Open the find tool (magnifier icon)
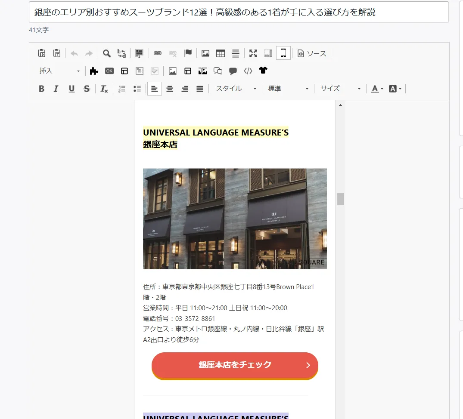The height and width of the screenshot is (419, 463). [106, 53]
